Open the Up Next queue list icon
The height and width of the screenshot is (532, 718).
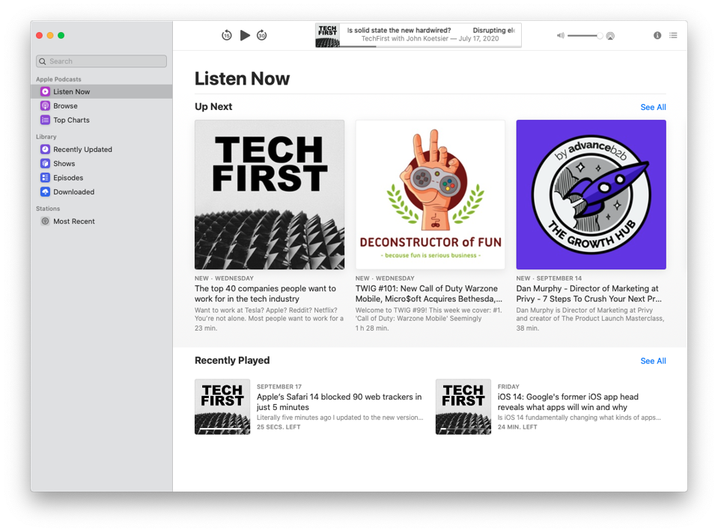tap(673, 35)
